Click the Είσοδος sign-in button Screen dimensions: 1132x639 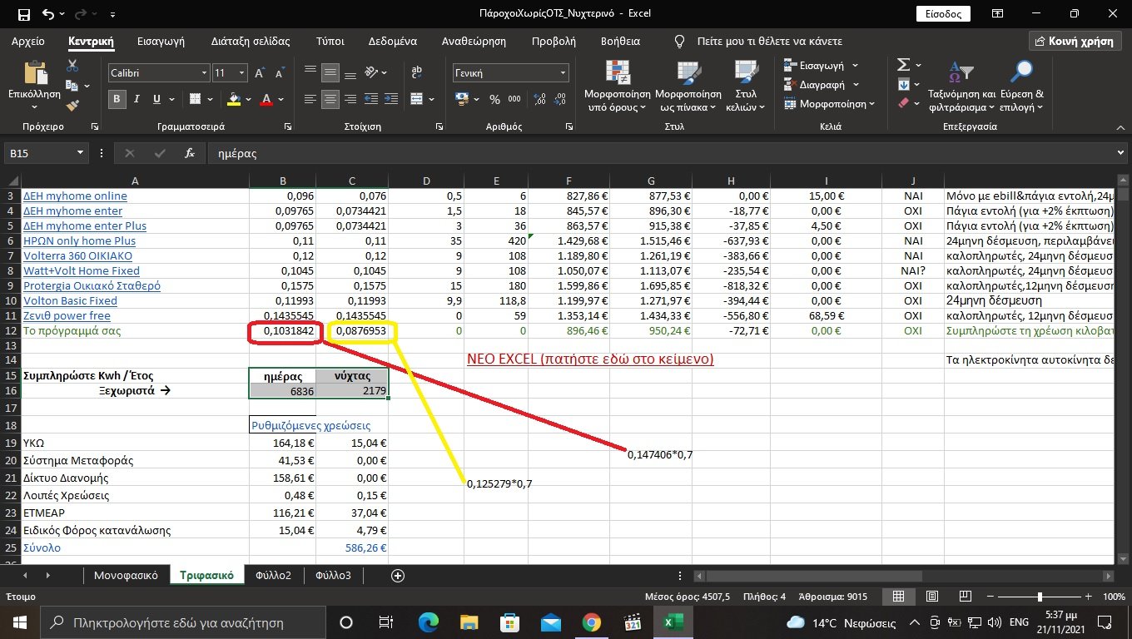pos(943,13)
